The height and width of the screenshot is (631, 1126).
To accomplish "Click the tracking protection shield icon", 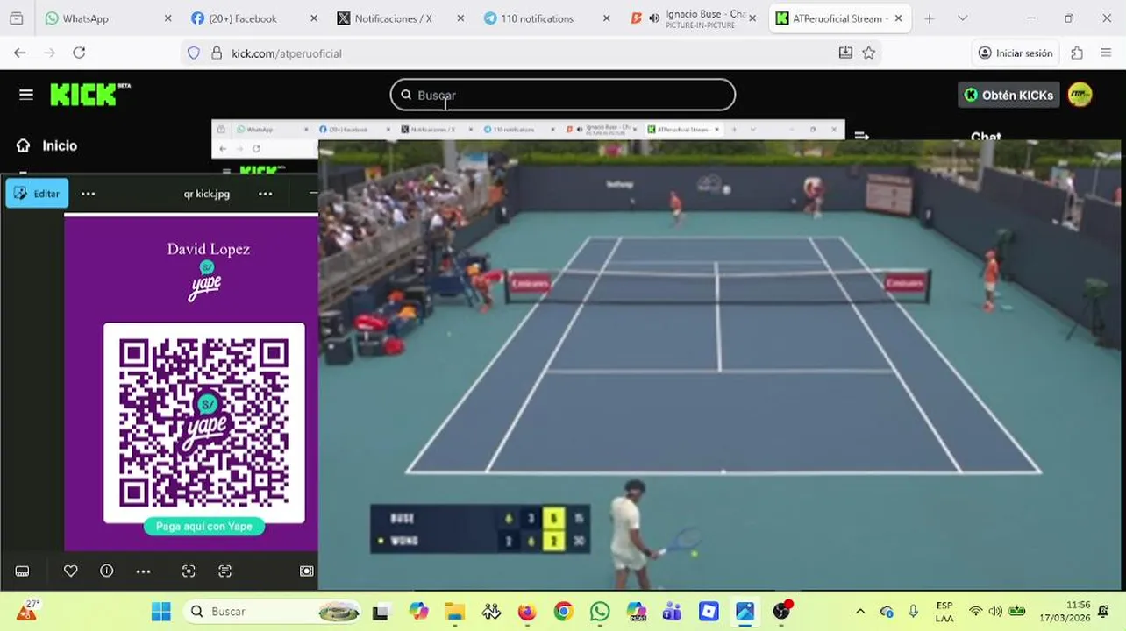I will coord(194,53).
